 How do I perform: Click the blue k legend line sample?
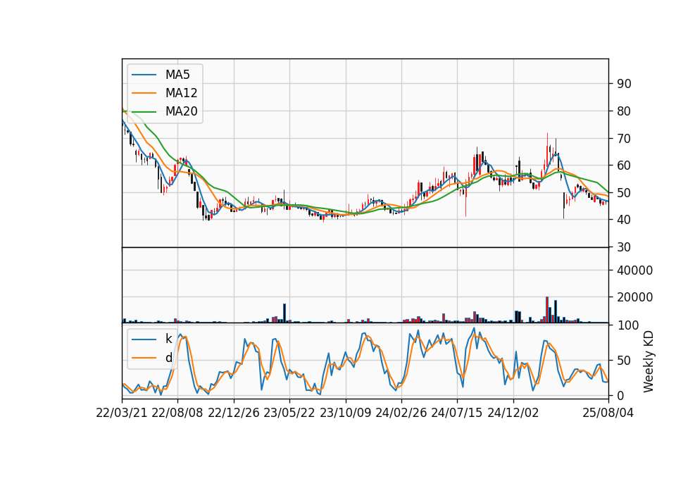(144, 339)
